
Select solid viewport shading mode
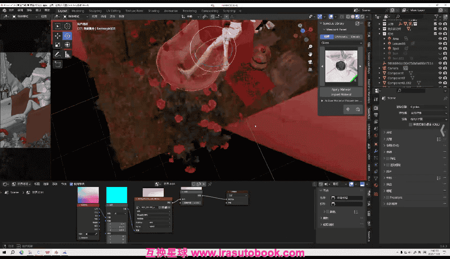point(353,17)
